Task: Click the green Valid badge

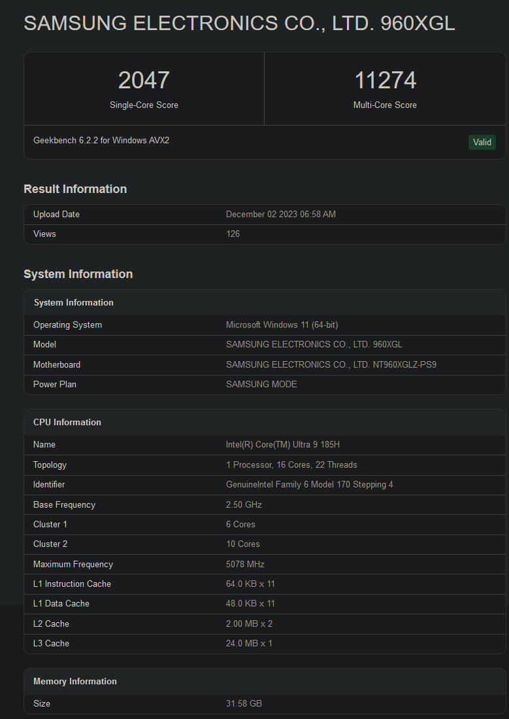Action: pos(482,142)
